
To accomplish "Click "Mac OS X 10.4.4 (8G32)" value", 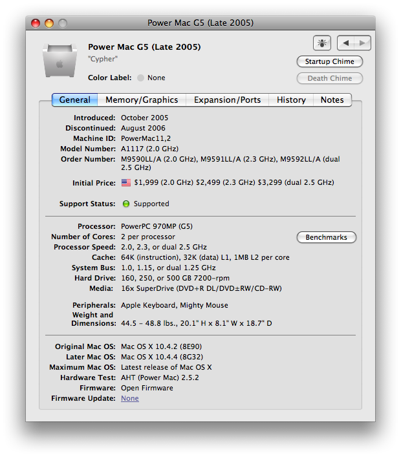I will click(162, 357).
